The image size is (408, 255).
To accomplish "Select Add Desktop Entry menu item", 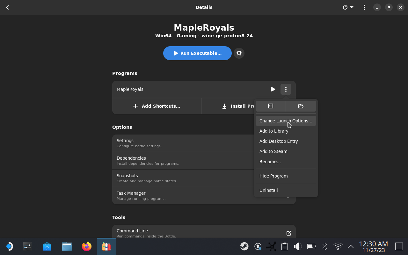I will 286,141.
